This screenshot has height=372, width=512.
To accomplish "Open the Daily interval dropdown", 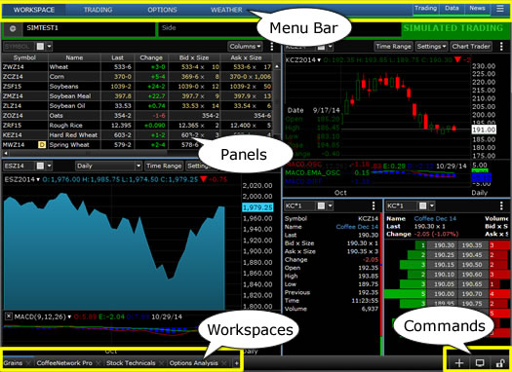I will 108,166.
